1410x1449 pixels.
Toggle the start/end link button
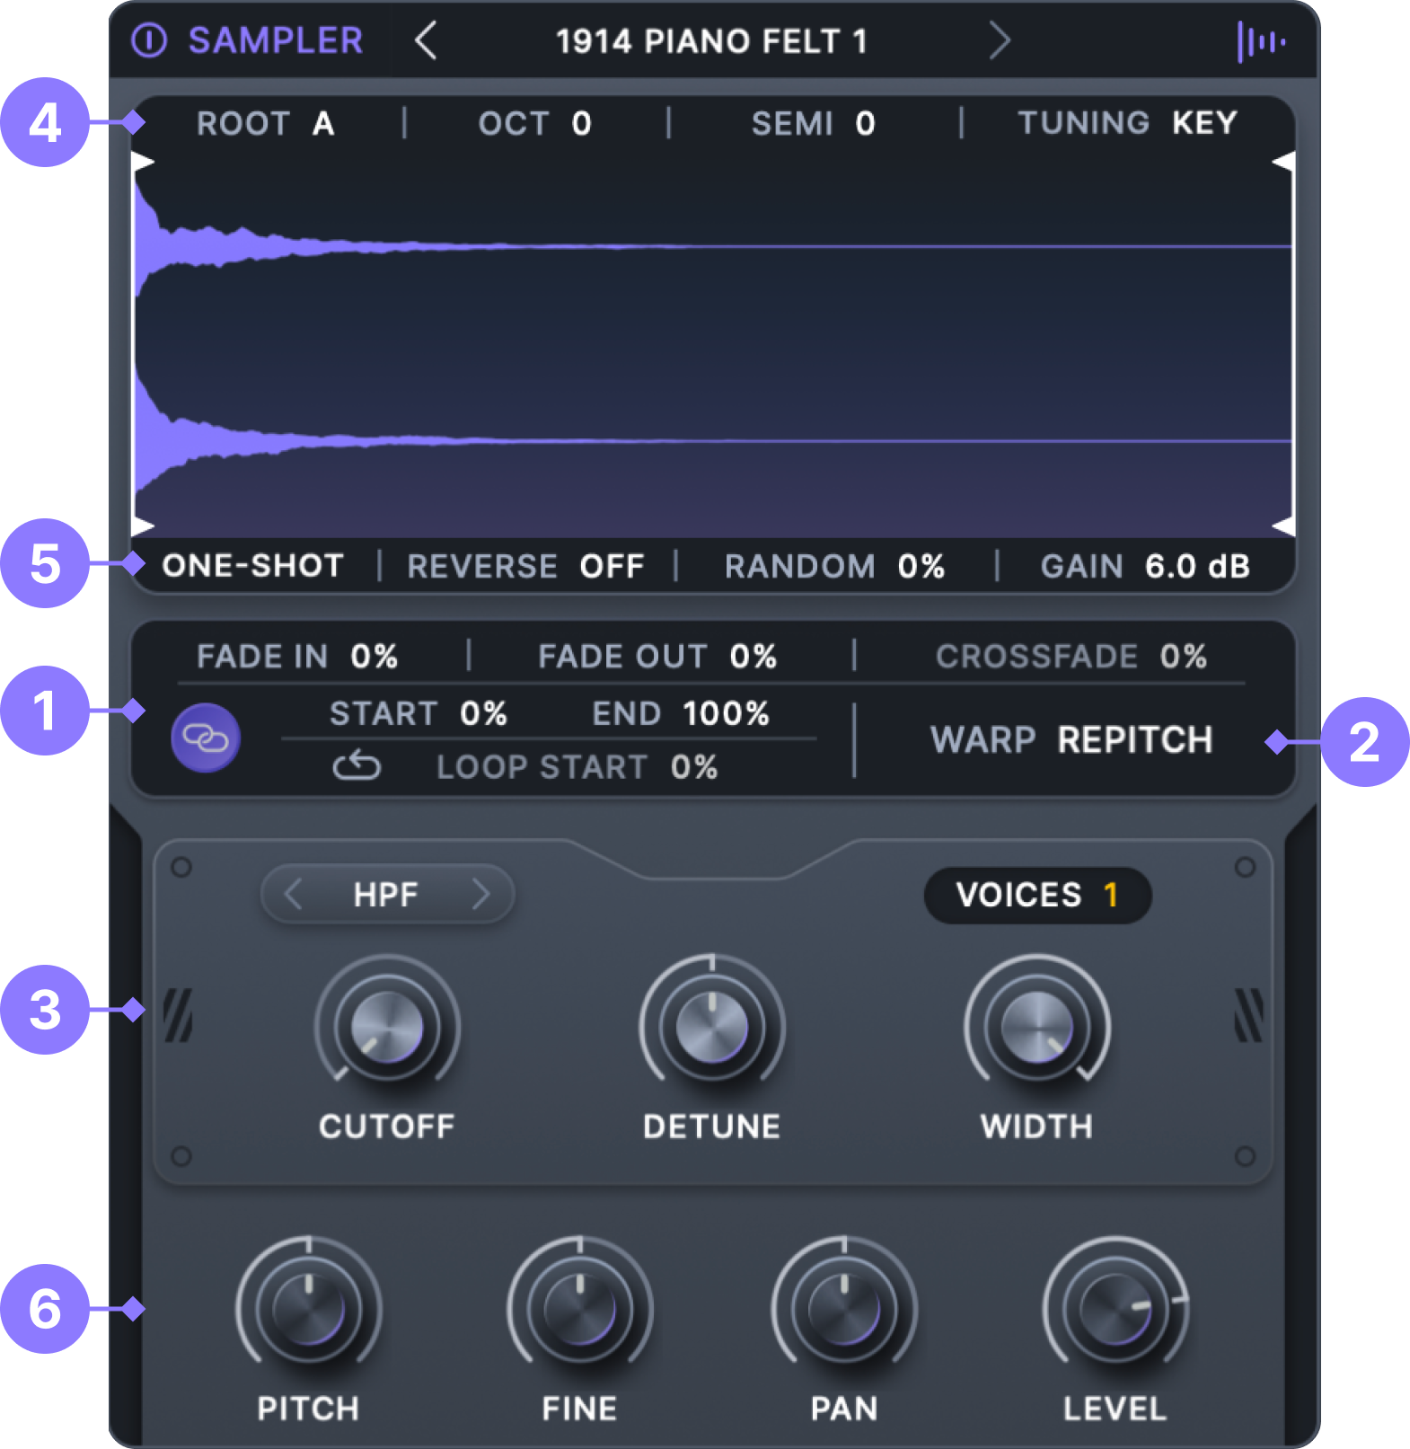pos(206,738)
